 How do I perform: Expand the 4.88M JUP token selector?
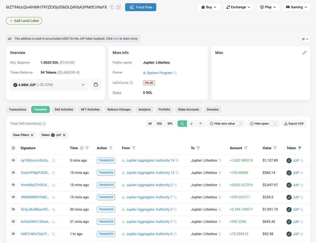(x=49, y=85)
